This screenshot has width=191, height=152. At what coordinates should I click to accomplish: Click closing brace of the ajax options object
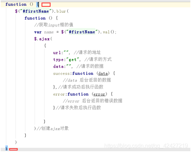tap(45, 121)
